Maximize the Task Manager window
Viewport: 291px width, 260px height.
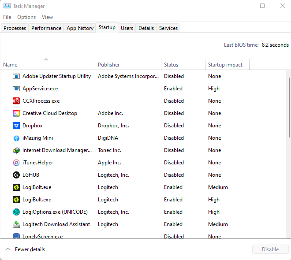click(x=262, y=6)
